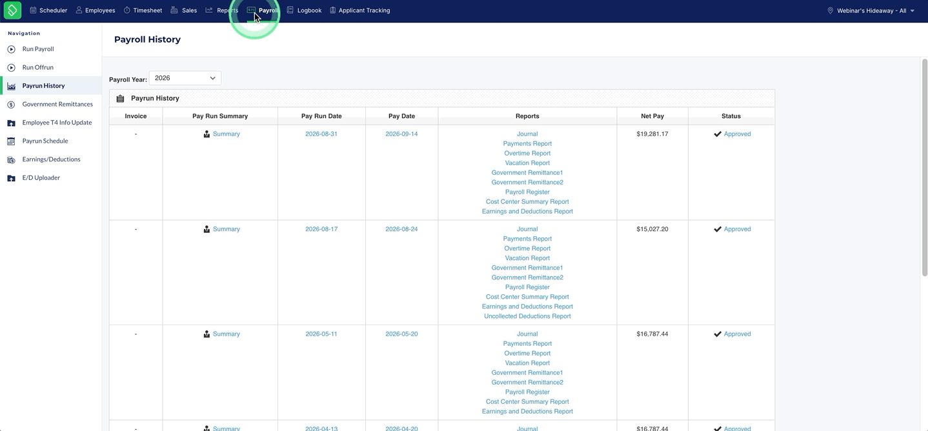Image resolution: width=928 pixels, height=431 pixels.
Task: Open Earnings and Deductions Report for 2026-08-31 run
Action: point(527,212)
